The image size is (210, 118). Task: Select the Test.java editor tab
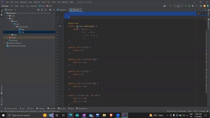tap(75, 10)
